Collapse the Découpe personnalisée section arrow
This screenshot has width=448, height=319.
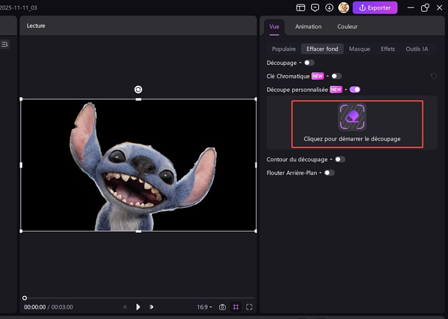(x=346, y=89)
